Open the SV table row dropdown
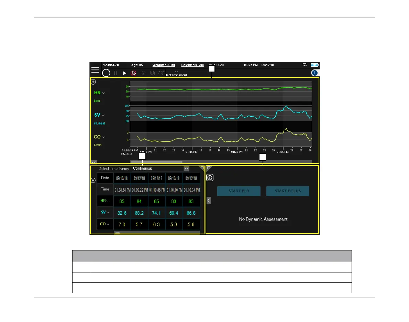The image size is (409, 322). point(108,213)
